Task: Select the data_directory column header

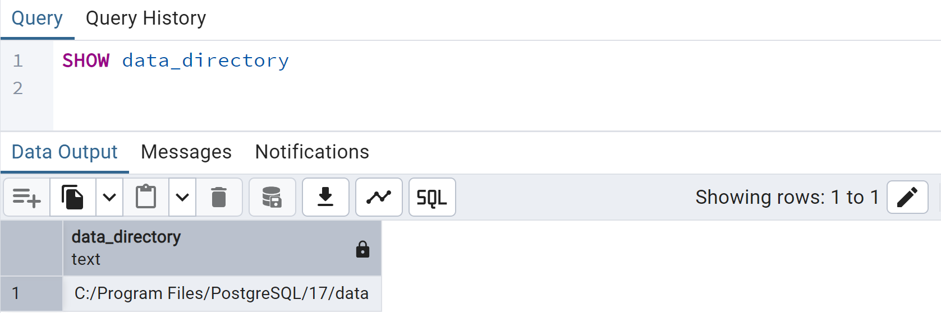Action: coord(222,248)
